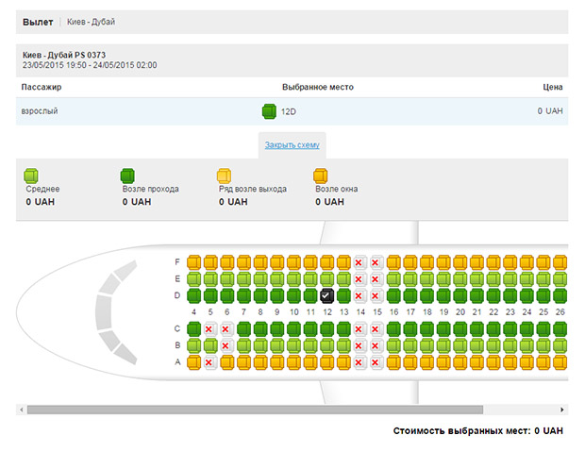Select aisle seat 16C
The width and height of the screenshot is (585, 452).
pos(393,328)
